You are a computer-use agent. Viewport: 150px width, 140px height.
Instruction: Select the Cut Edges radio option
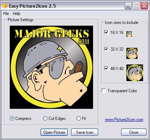coord(45,119)
